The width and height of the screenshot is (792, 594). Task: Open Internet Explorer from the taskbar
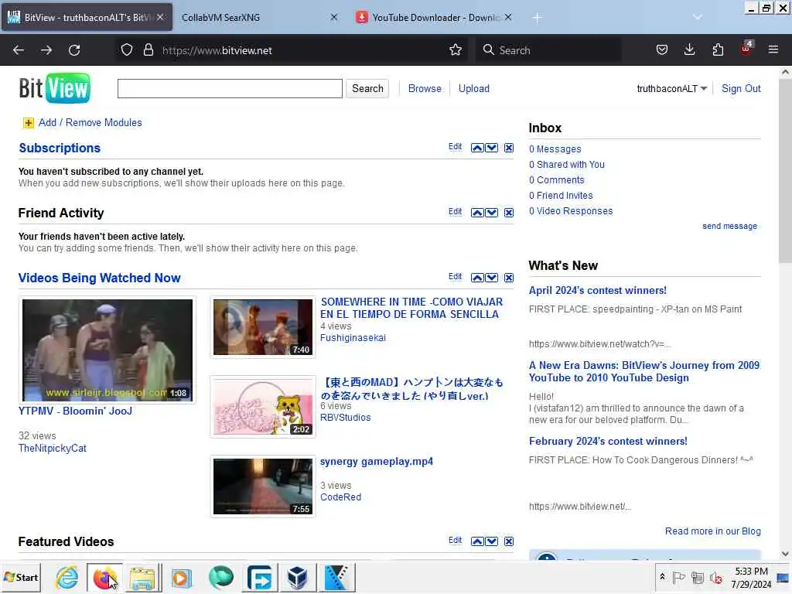pyautogui.click(x=67, y=577)
